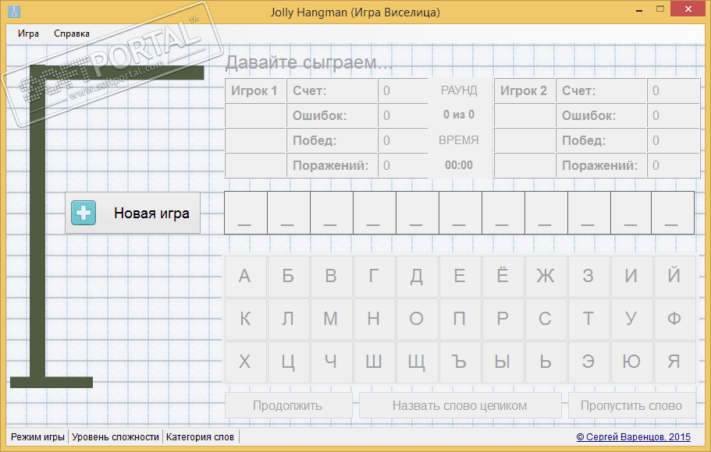
Task: Open the Справка menu
Action: [72, 34]
